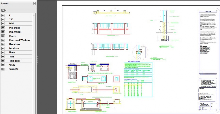Select the 'Doors and Windows' layer name
The height and width of the screenshot is (114, 220).
20,40
